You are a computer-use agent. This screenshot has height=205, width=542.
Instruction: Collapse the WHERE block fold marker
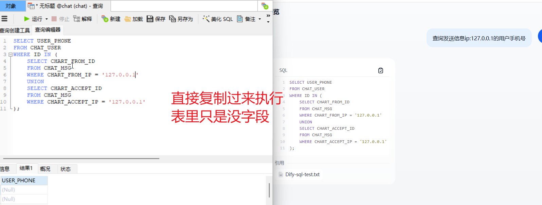coord(11,55)
